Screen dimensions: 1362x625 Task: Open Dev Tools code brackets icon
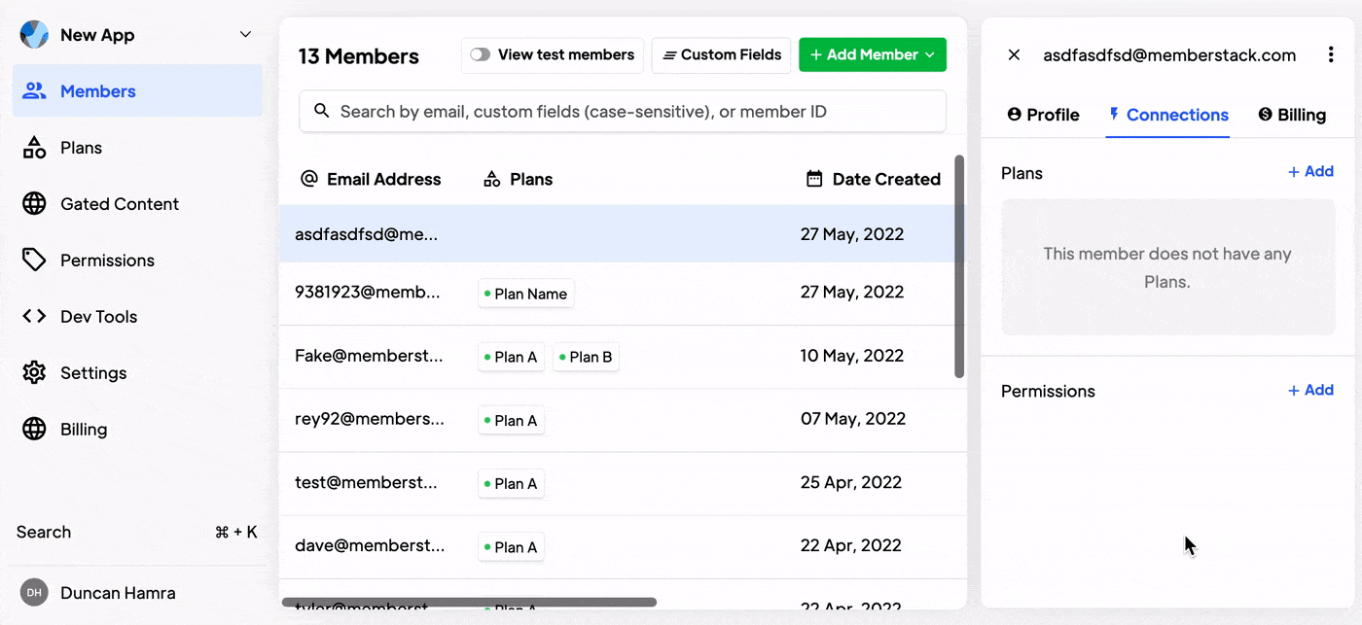[34, 317]
